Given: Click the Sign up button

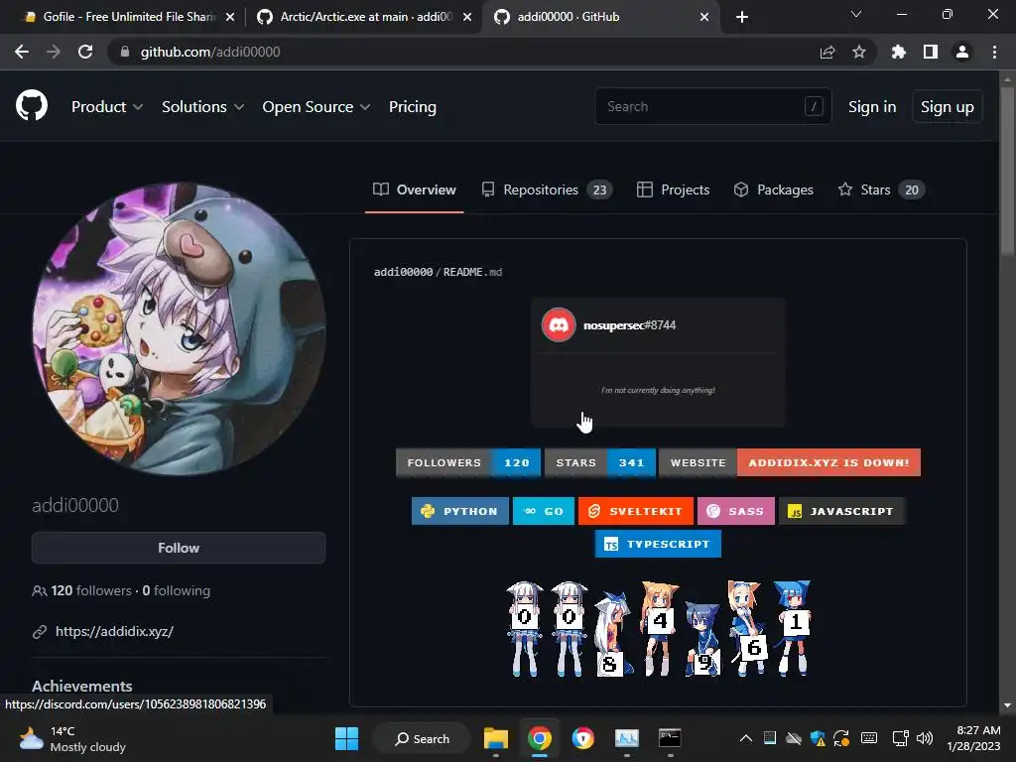Looking at the screenshot, I should click(x=948, y=107).
